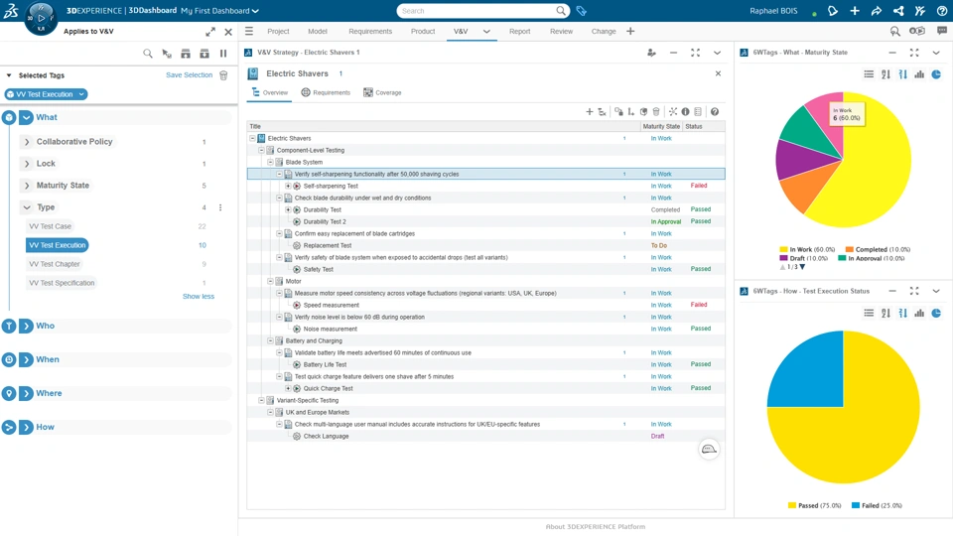Image resolution: width=953 pixels, height=536 pixels.
Task: Collapse the Motor tree node
Action: [x=270, y=281]
